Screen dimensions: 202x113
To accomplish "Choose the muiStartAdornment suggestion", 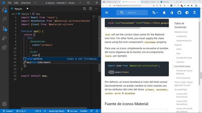I will pos(62,62).
